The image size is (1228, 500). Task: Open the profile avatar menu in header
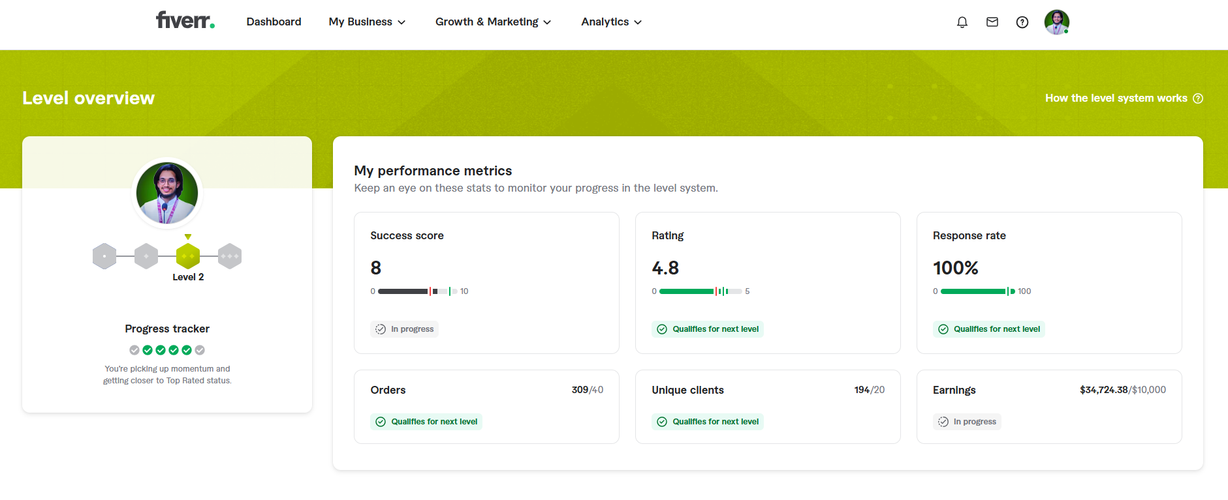pos(1057,22)
